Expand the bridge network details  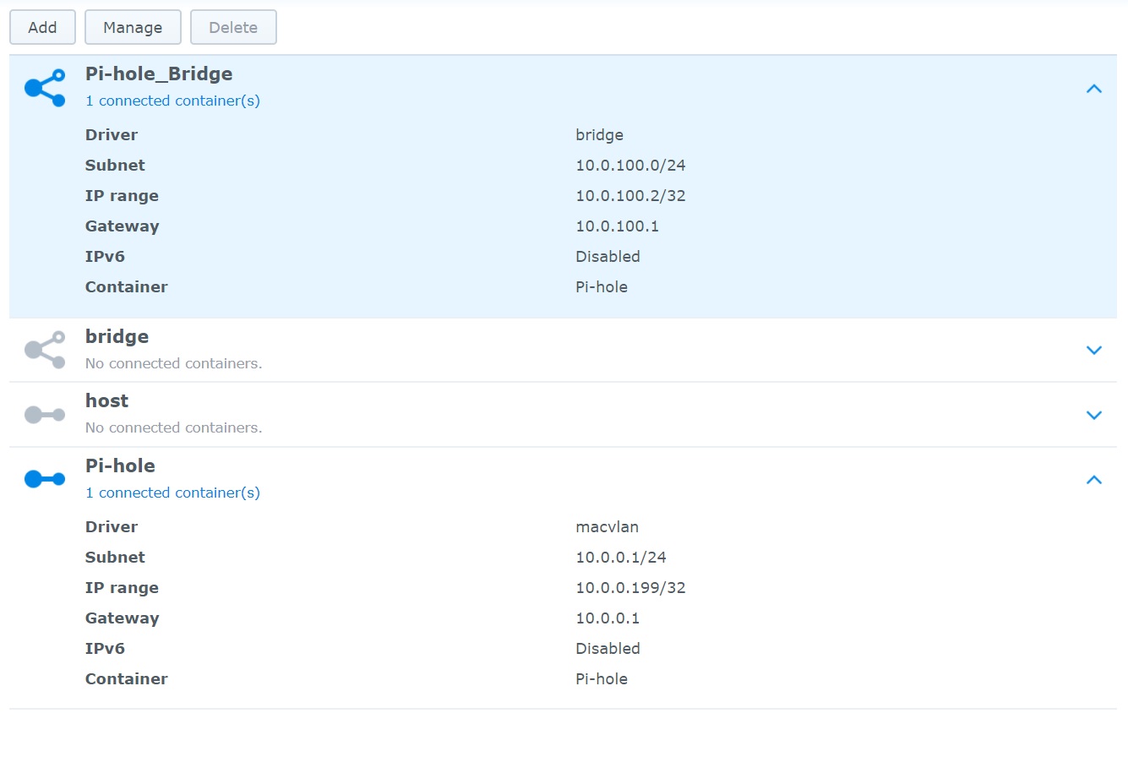(1093, 351)
